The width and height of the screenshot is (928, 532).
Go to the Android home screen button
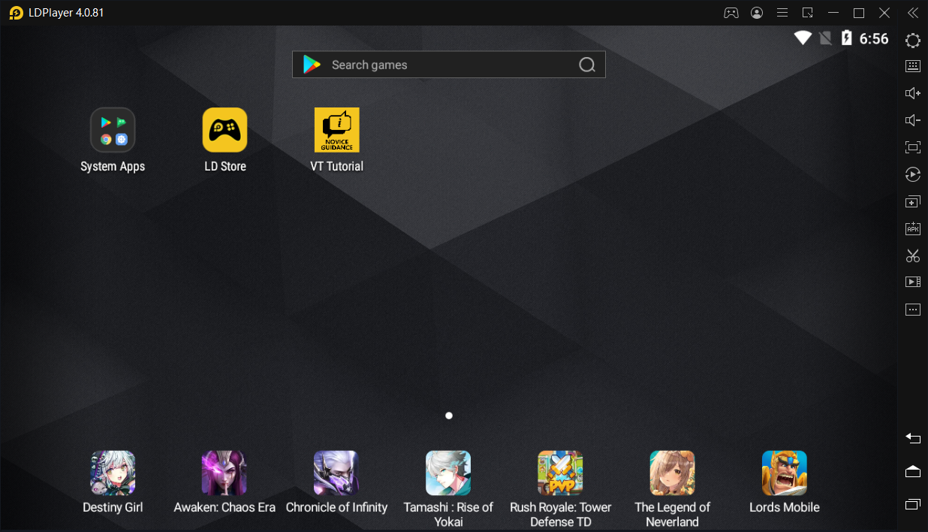click(913, 471)
